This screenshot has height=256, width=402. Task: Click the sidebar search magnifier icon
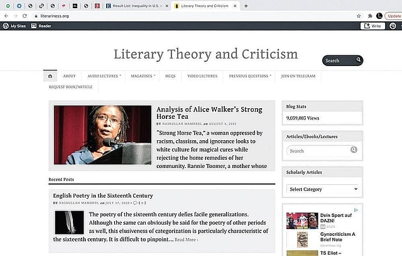354,150
